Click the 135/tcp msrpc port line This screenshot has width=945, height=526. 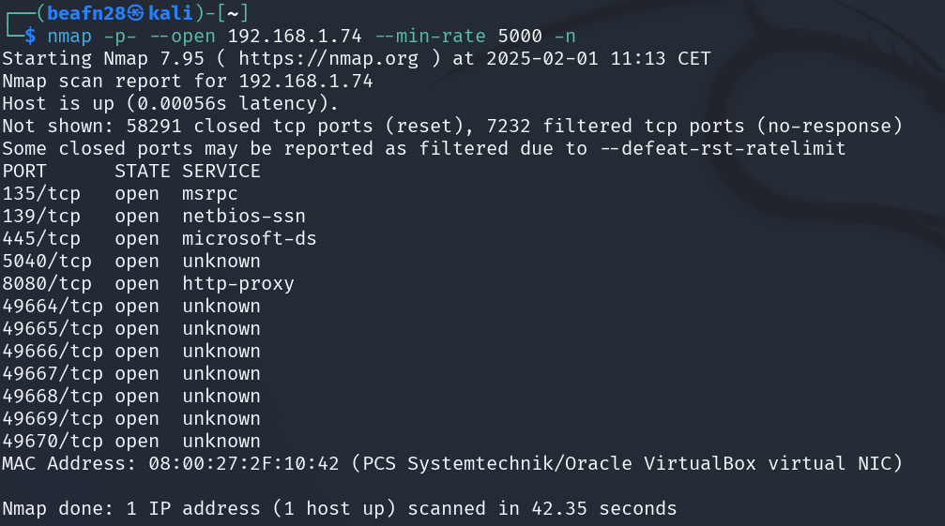tap(120, 194)
